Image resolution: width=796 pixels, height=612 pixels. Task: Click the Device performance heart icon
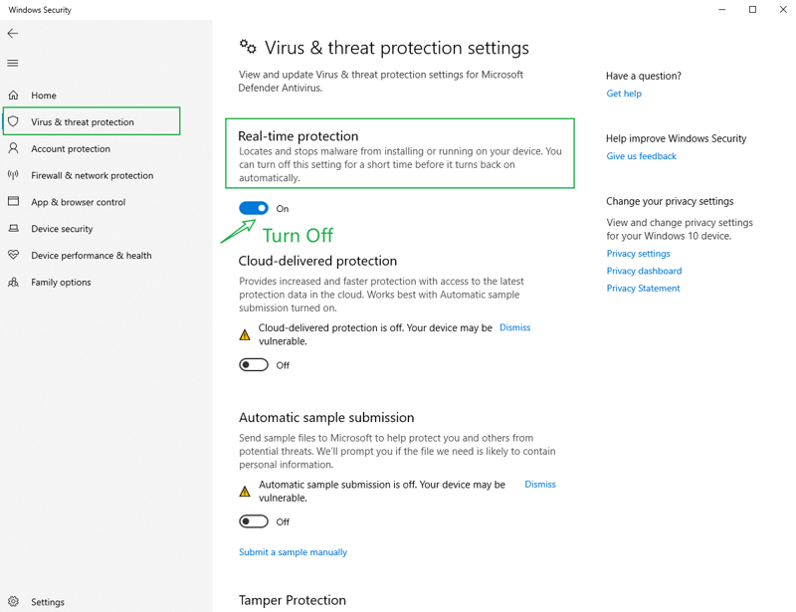[14, 255]
